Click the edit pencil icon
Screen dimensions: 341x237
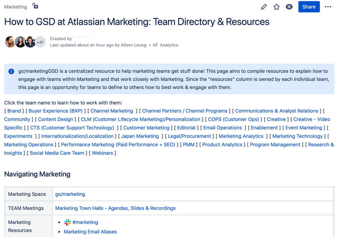[x=264, y=7]
